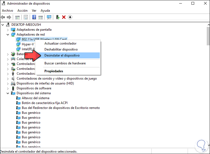The width and height of the screenshot is (210, 154).
Task: Expand the Colas de impresión node
Action: 8,59
